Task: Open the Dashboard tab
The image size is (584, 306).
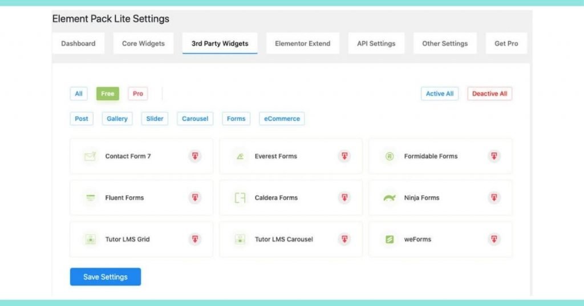Action: 78,43
